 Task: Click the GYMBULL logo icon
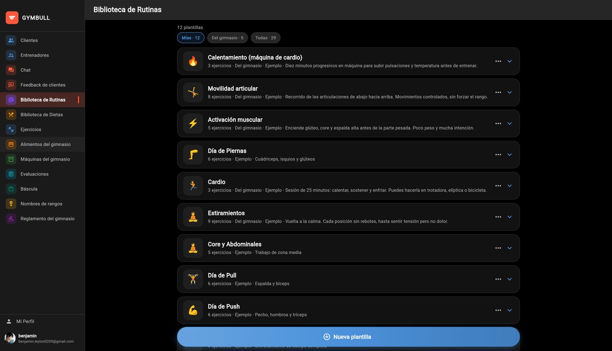pyautogui.click(x=12, y=18)
